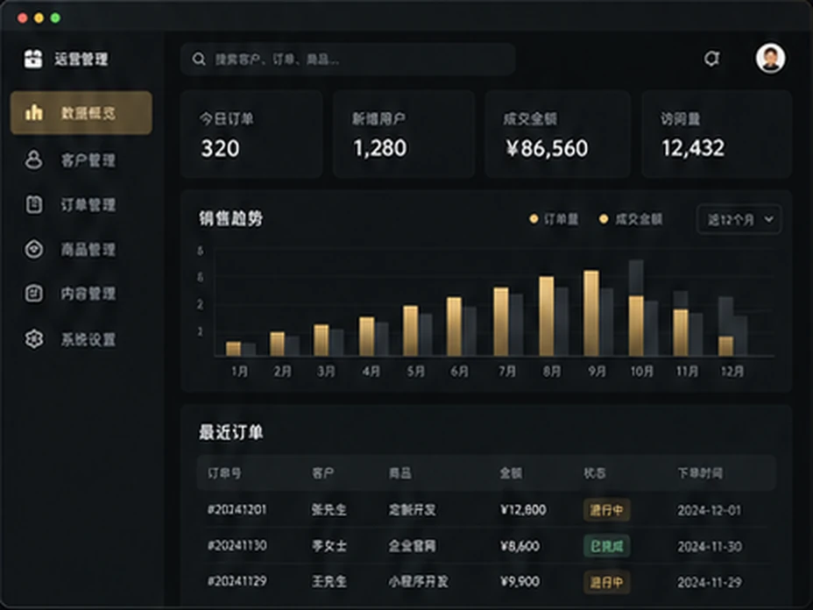The image size is (813, 610).
Task: Click the chevron on the 近12个月 selector
Action: (769, 219)
